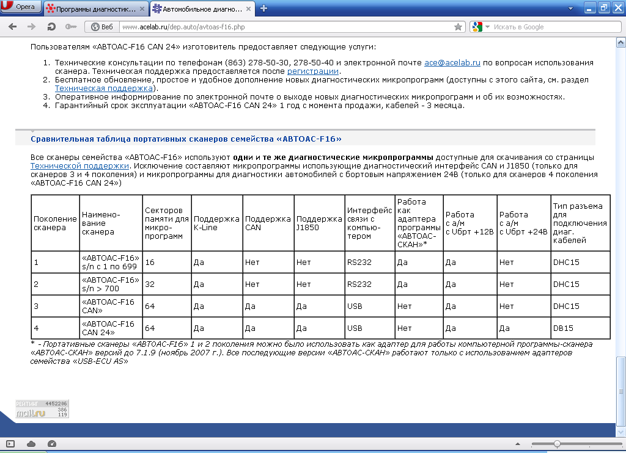Click the header Поддержка CAN
626x453 pixels.
tap(268, 223)
